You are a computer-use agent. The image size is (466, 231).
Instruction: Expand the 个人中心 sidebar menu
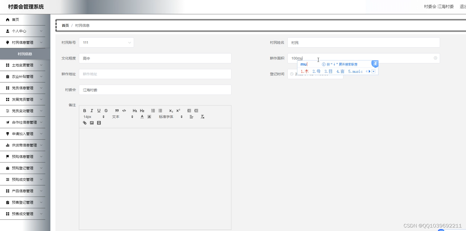click(x=23, y=31)
